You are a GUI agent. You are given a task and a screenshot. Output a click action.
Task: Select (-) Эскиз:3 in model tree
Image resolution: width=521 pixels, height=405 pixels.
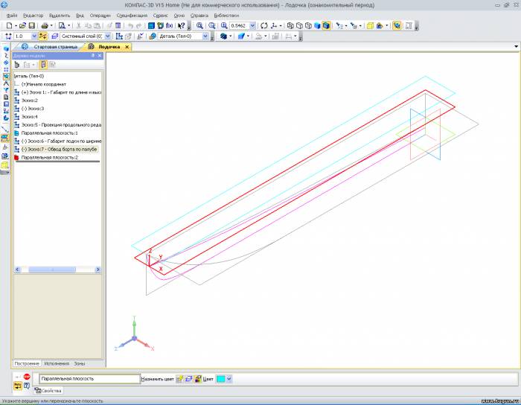click(33, 109)
